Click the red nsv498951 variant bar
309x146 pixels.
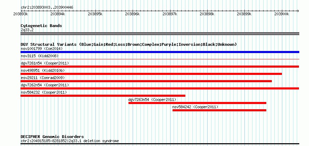coord(151,74)
